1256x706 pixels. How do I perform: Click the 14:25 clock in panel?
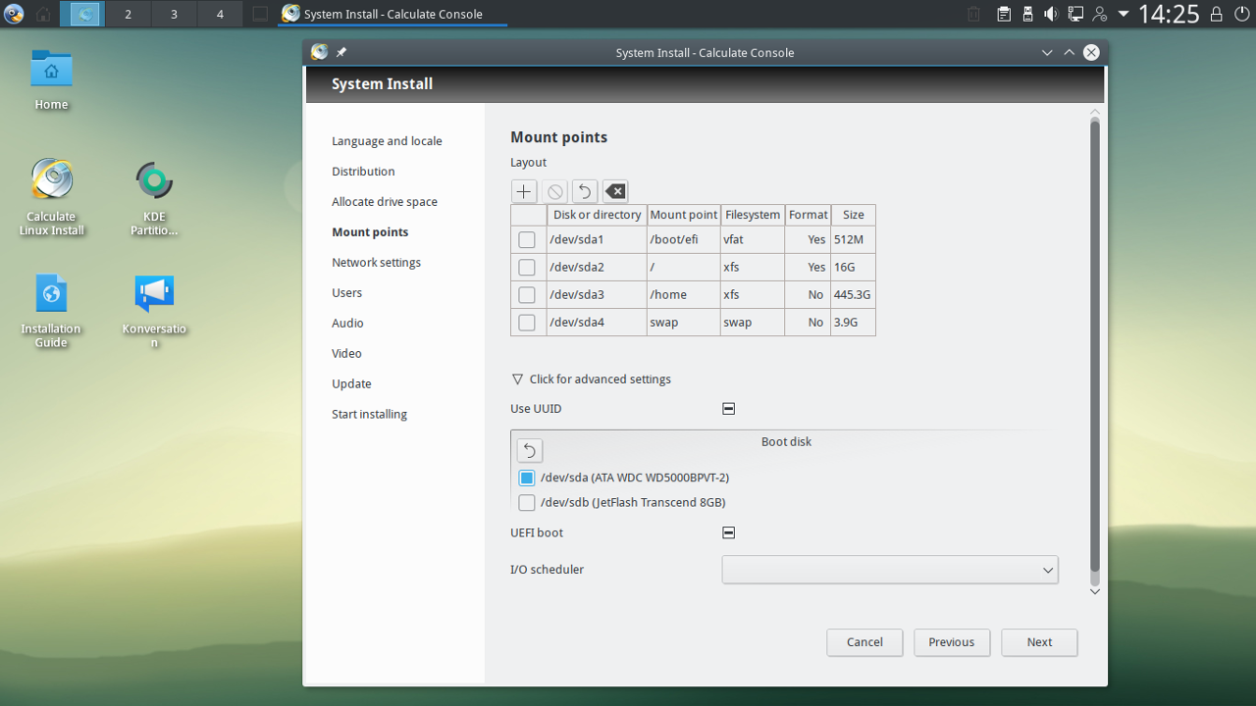1169,14
